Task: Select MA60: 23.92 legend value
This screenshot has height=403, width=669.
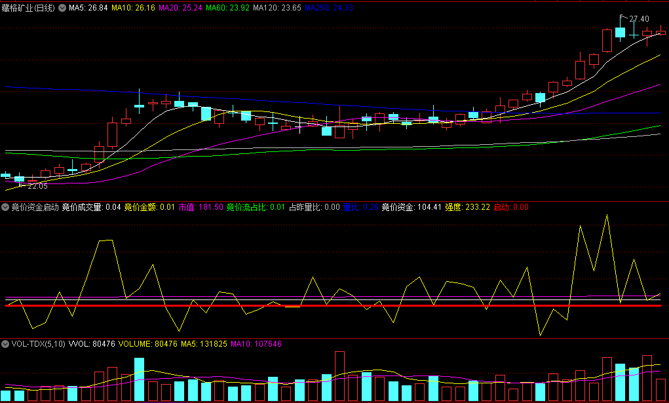Action: [x=227, y=8]
